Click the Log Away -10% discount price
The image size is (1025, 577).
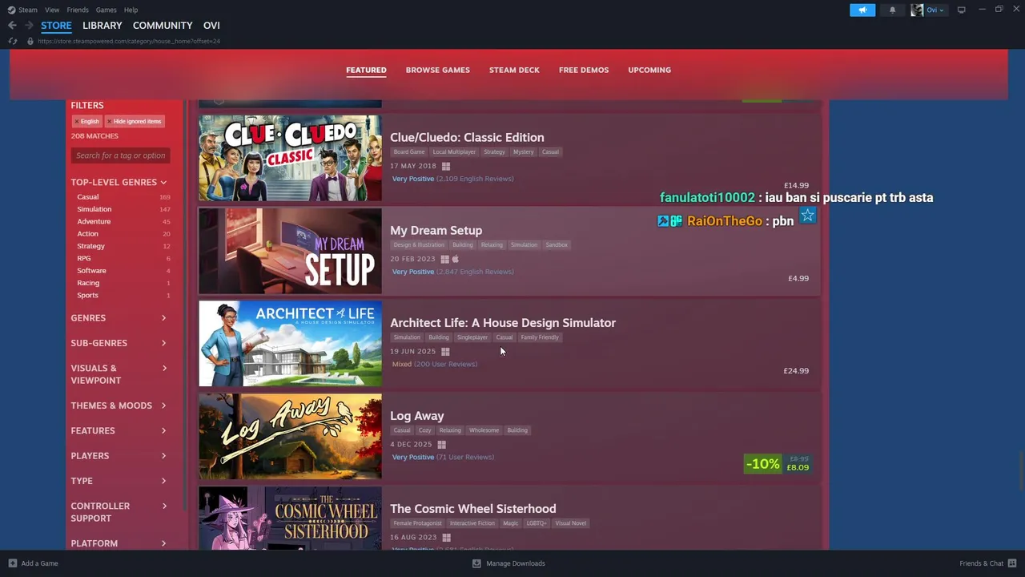778,464
